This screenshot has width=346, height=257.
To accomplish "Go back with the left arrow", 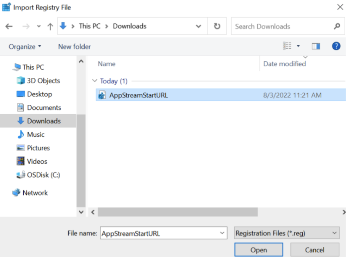I will click(x=9, y=27).
